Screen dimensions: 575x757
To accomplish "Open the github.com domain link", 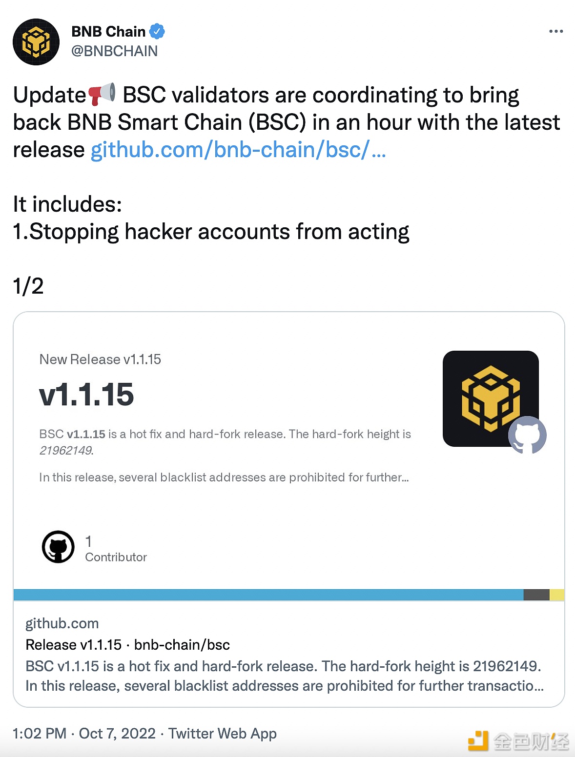I will [x=62, y=623].
